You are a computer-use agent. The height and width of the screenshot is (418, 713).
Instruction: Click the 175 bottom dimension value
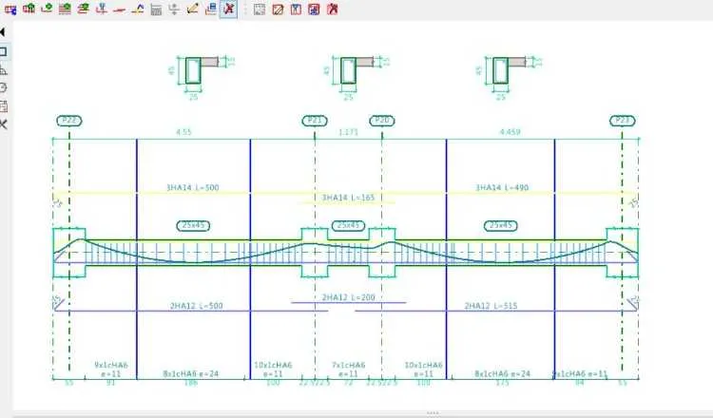click(x=502, y=383)
